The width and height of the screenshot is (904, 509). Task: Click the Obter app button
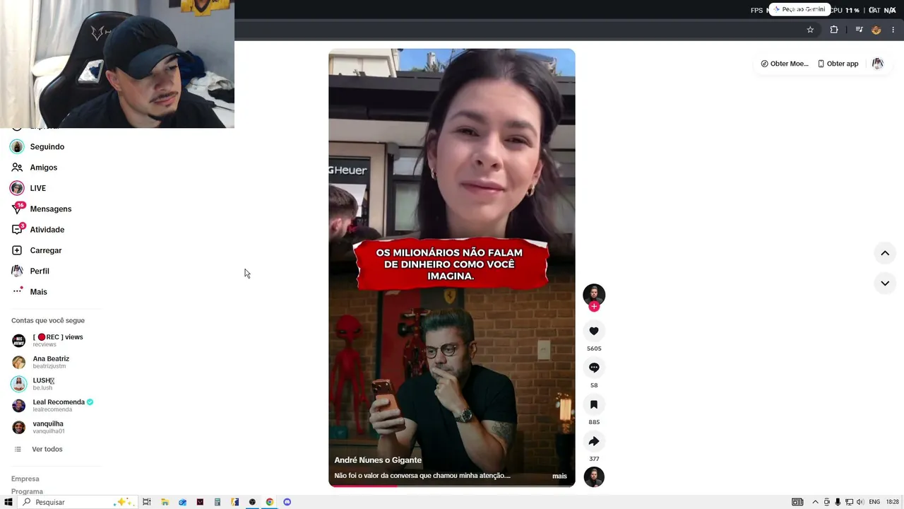(838, 64)
